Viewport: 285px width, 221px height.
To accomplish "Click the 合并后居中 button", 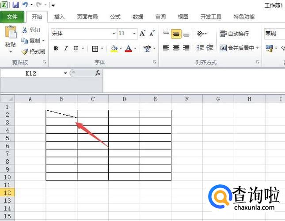I will (x=237, y=48).
